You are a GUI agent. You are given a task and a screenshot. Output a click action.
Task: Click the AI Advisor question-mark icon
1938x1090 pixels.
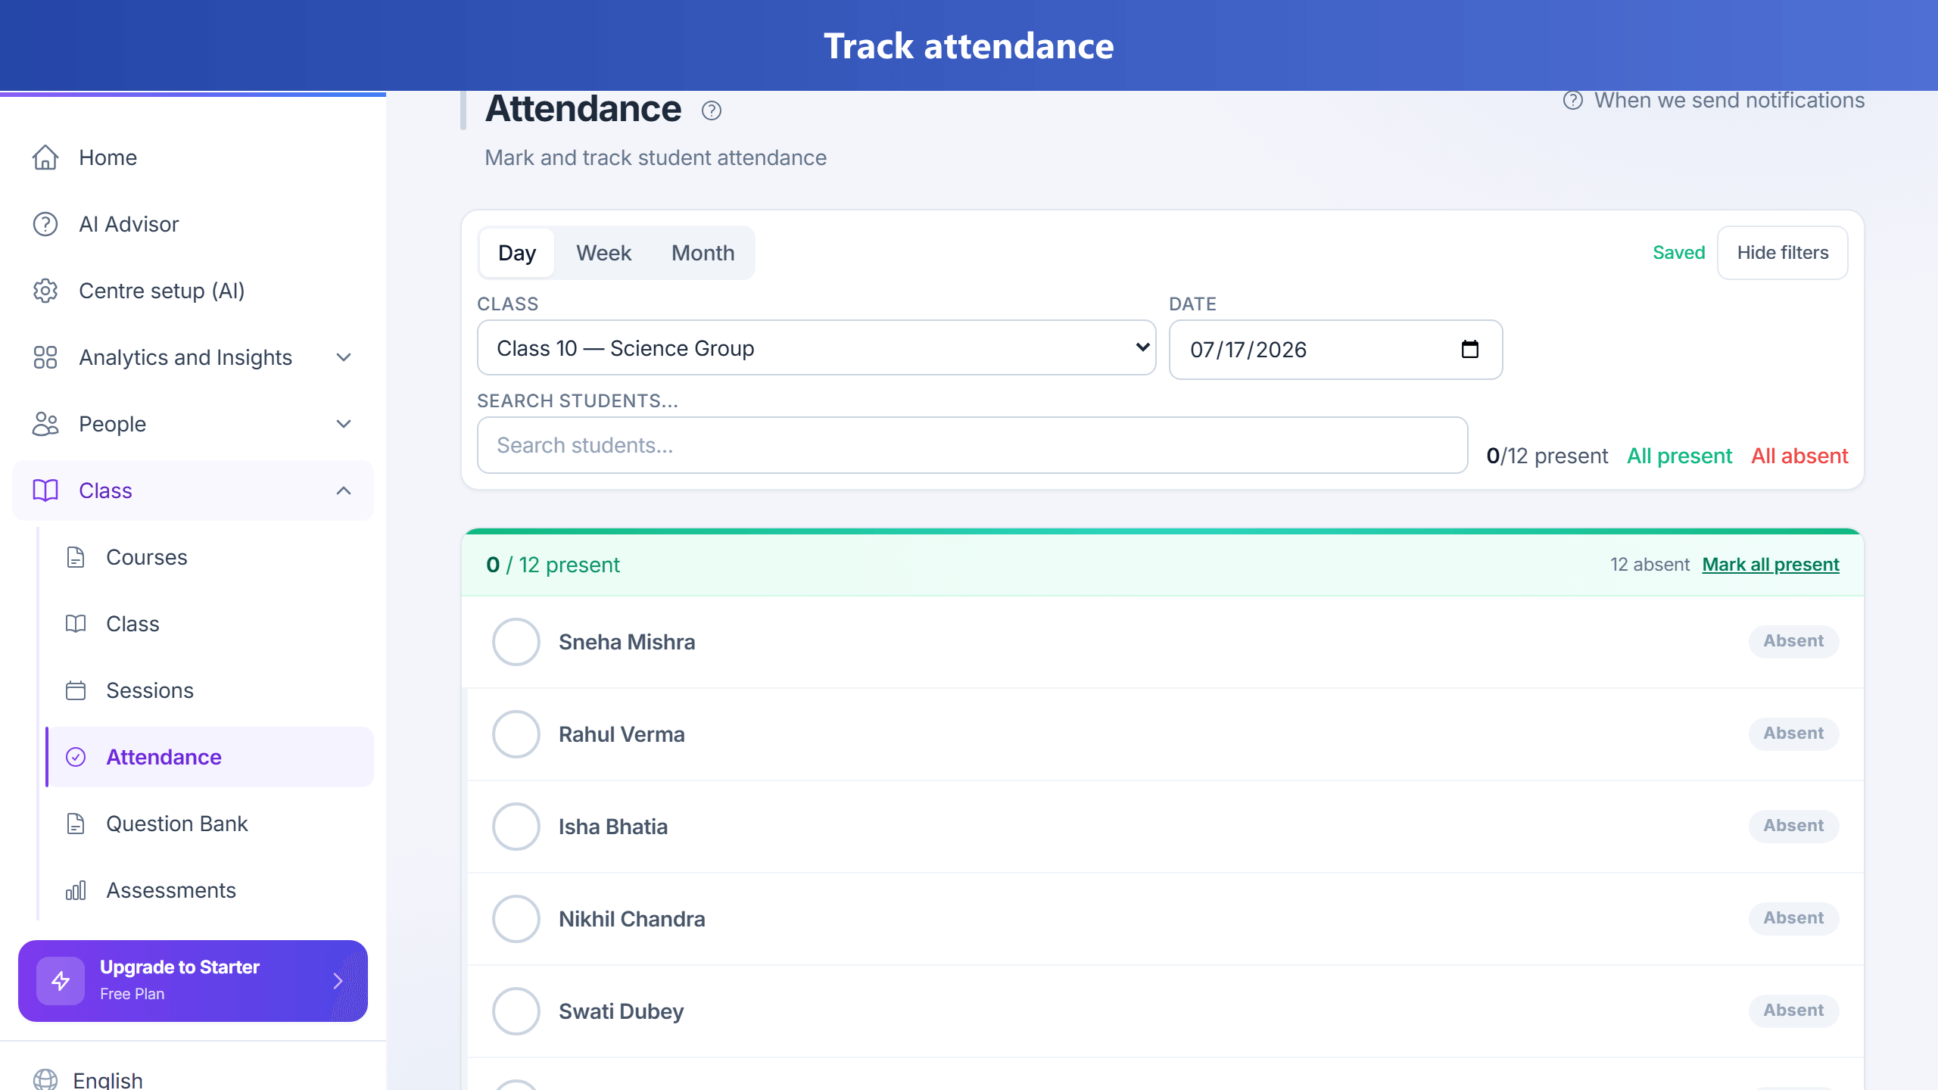pos(45,224)
